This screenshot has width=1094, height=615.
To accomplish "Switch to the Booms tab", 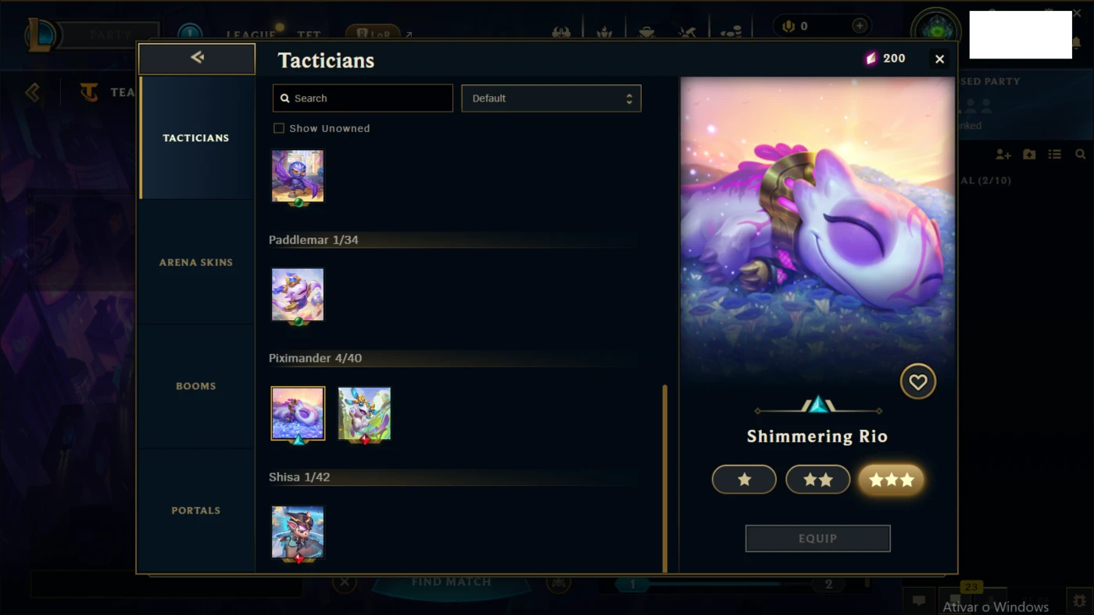I will [196, 386].
